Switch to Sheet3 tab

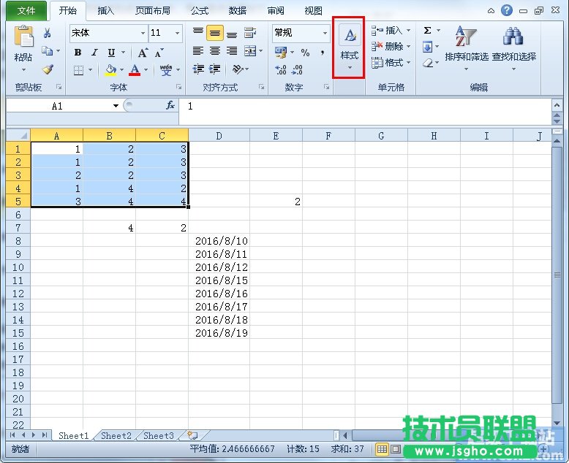point(159,436)
